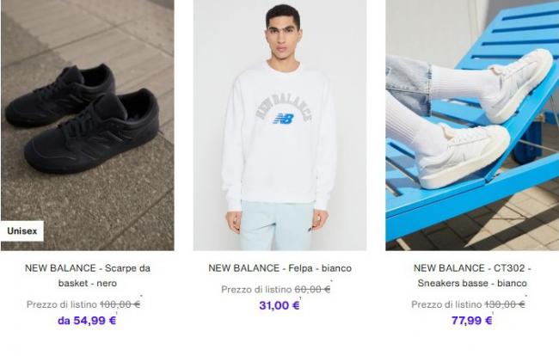
Task: Open 'NEW BALANCE - CT302 - Sneakers basse' title
Action: point(472,275)
